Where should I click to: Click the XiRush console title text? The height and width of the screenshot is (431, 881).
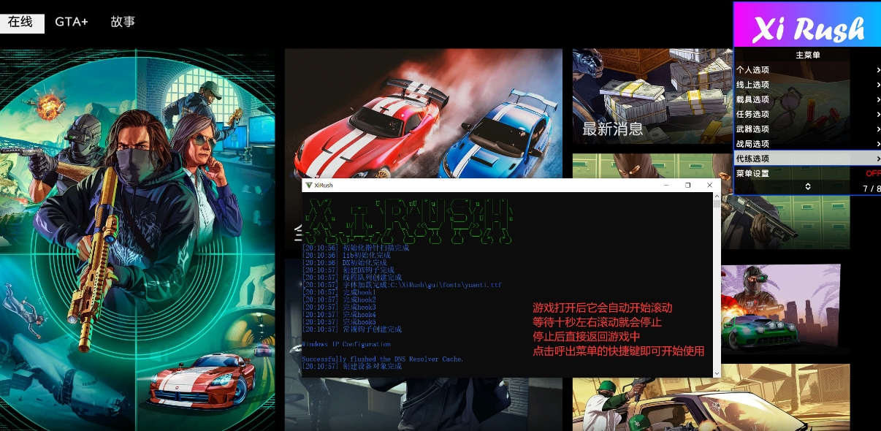pos(324,186)
